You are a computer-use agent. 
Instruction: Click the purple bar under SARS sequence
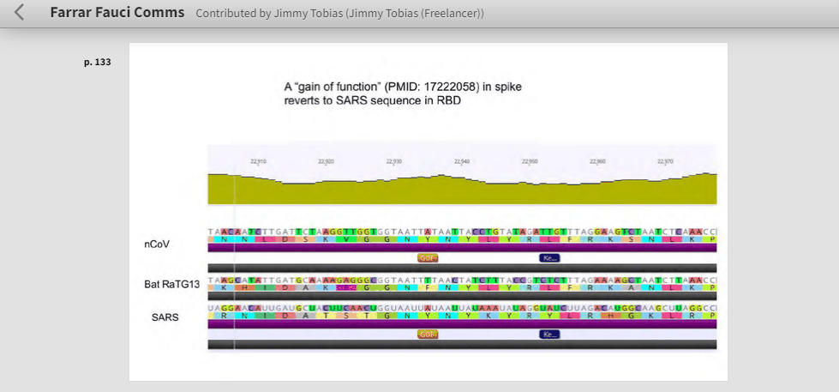click(x=462, y=324)
